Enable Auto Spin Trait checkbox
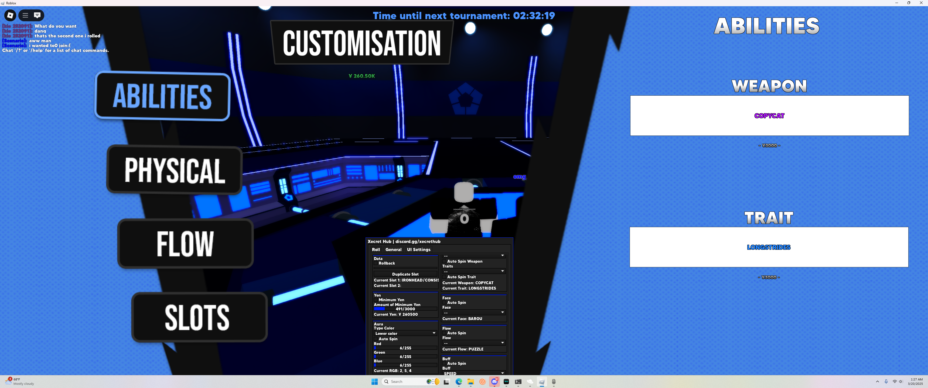This screenshot has height=388, width=928. point(444,277)
